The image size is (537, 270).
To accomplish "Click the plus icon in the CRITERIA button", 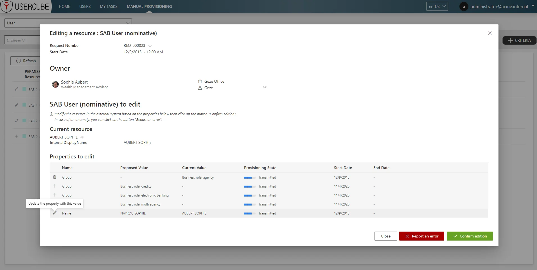I will click(x=511, y=40).
